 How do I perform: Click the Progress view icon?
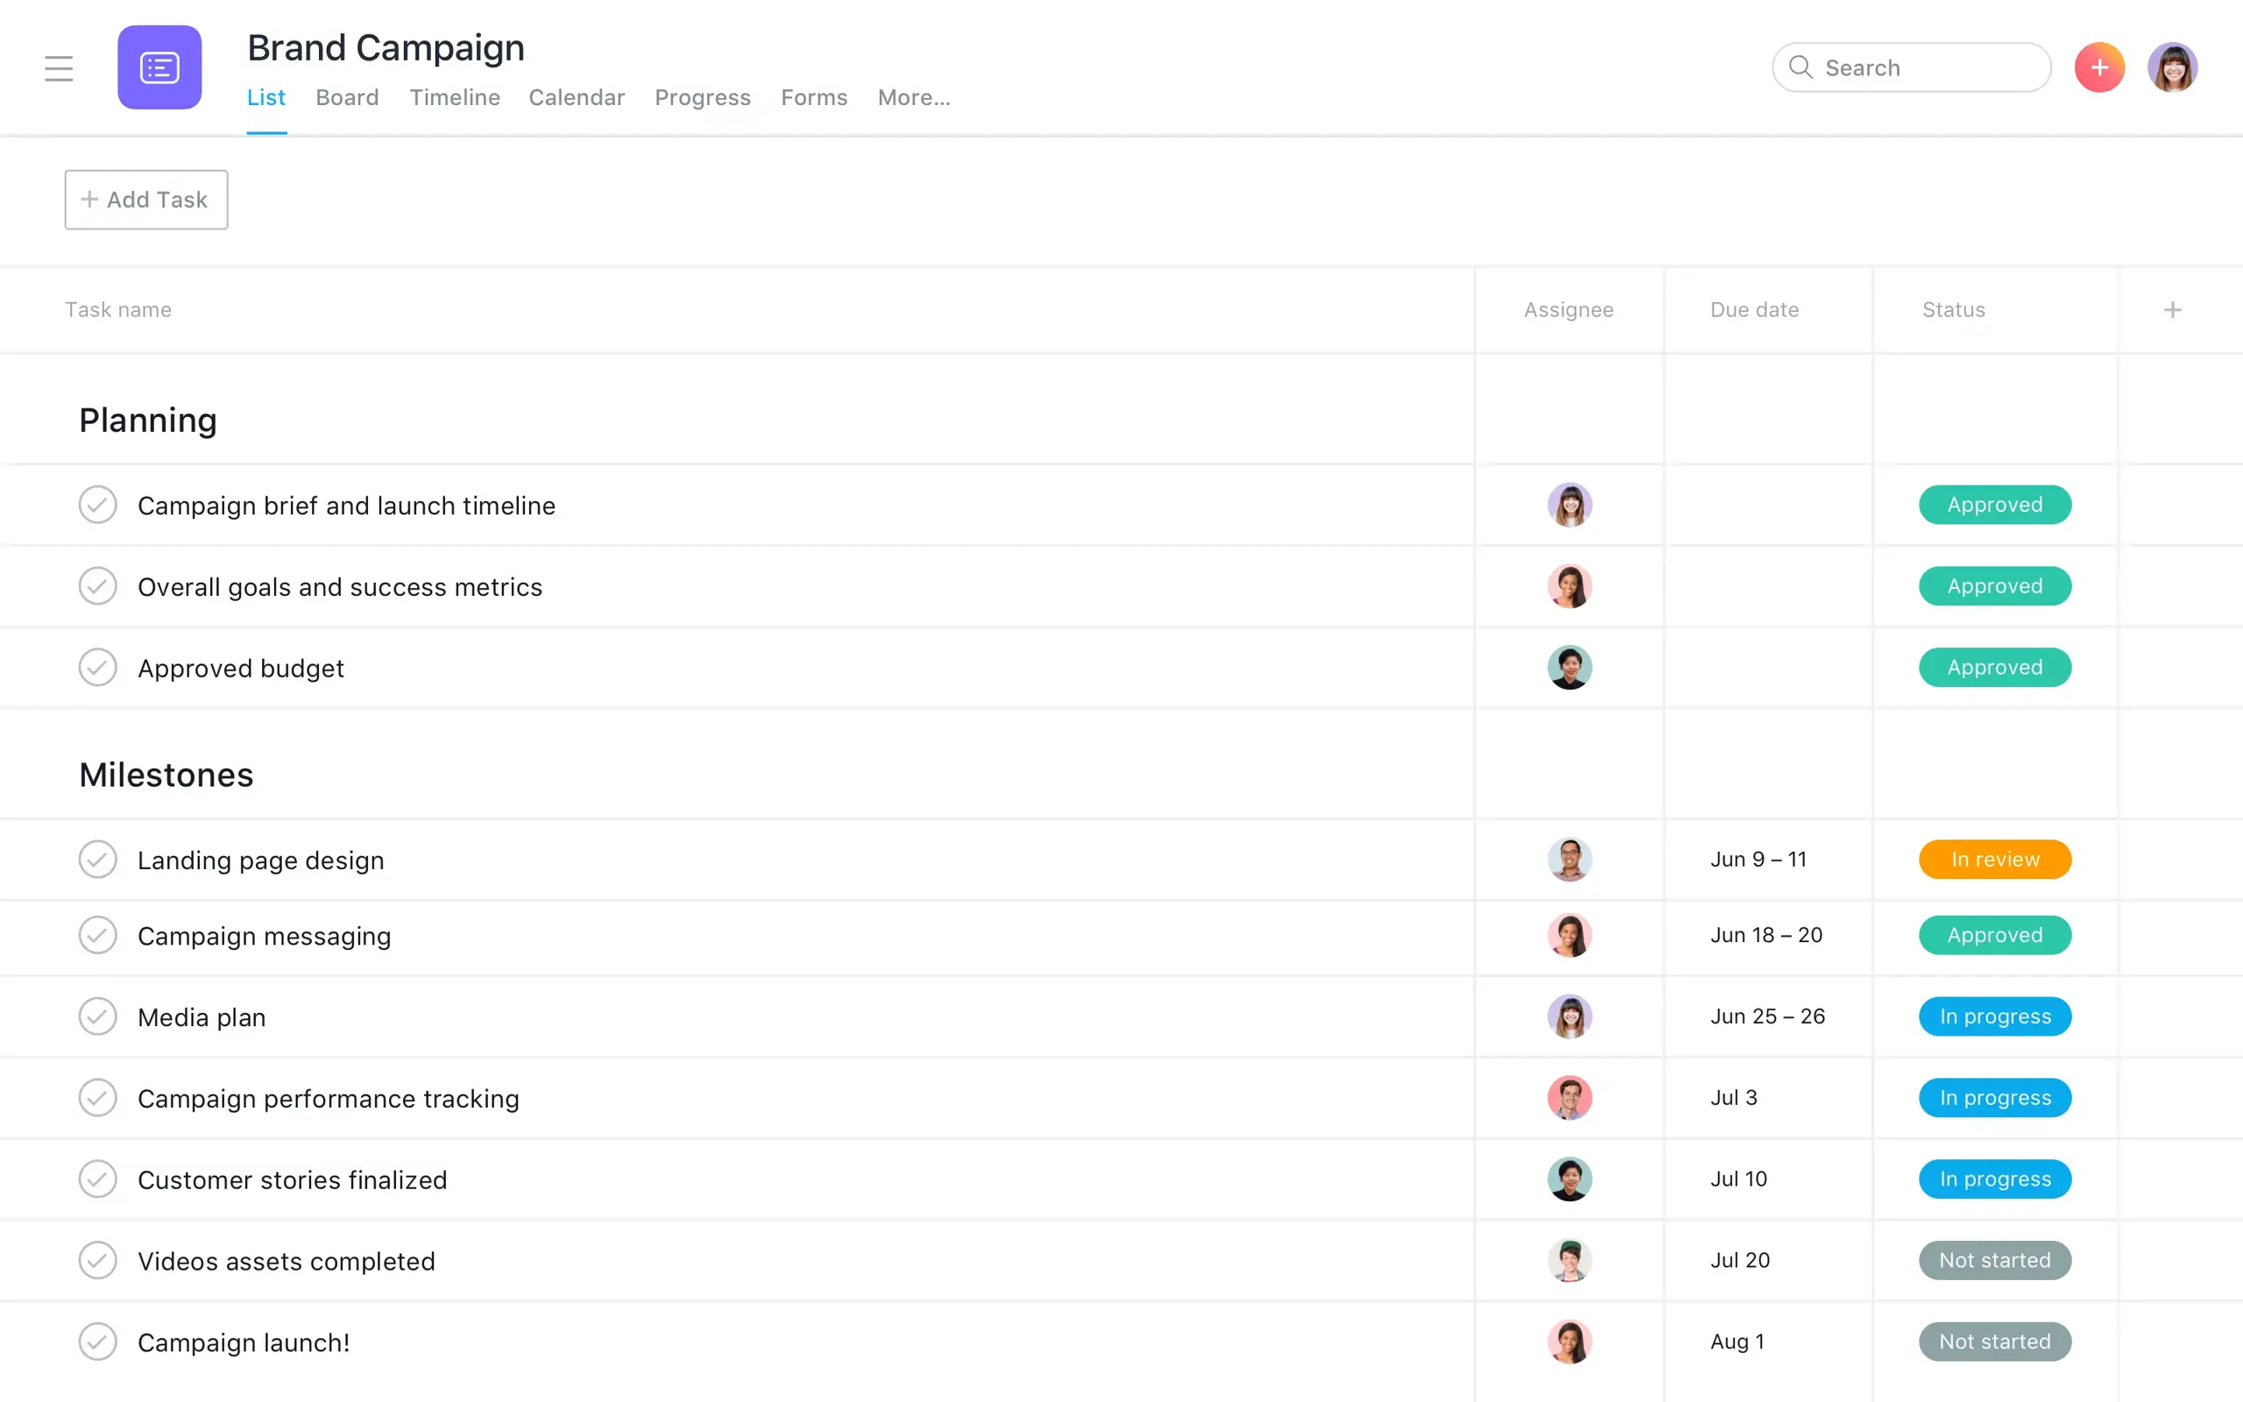tap(703, 96)
